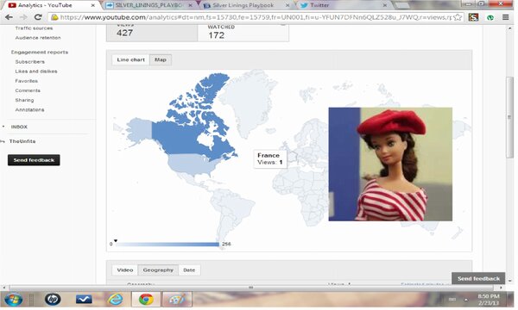518x310 pixels.
Task: Click the horizontal page scrollbar
Action: [x=251, y=288]
